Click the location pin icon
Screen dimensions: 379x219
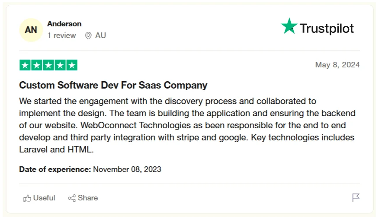88,36
